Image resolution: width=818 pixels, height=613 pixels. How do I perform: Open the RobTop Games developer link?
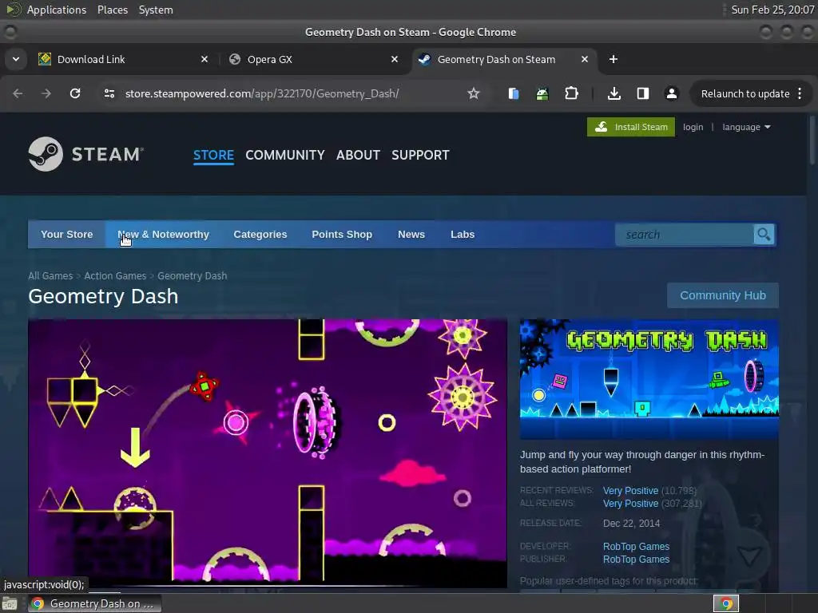point(636,546)
